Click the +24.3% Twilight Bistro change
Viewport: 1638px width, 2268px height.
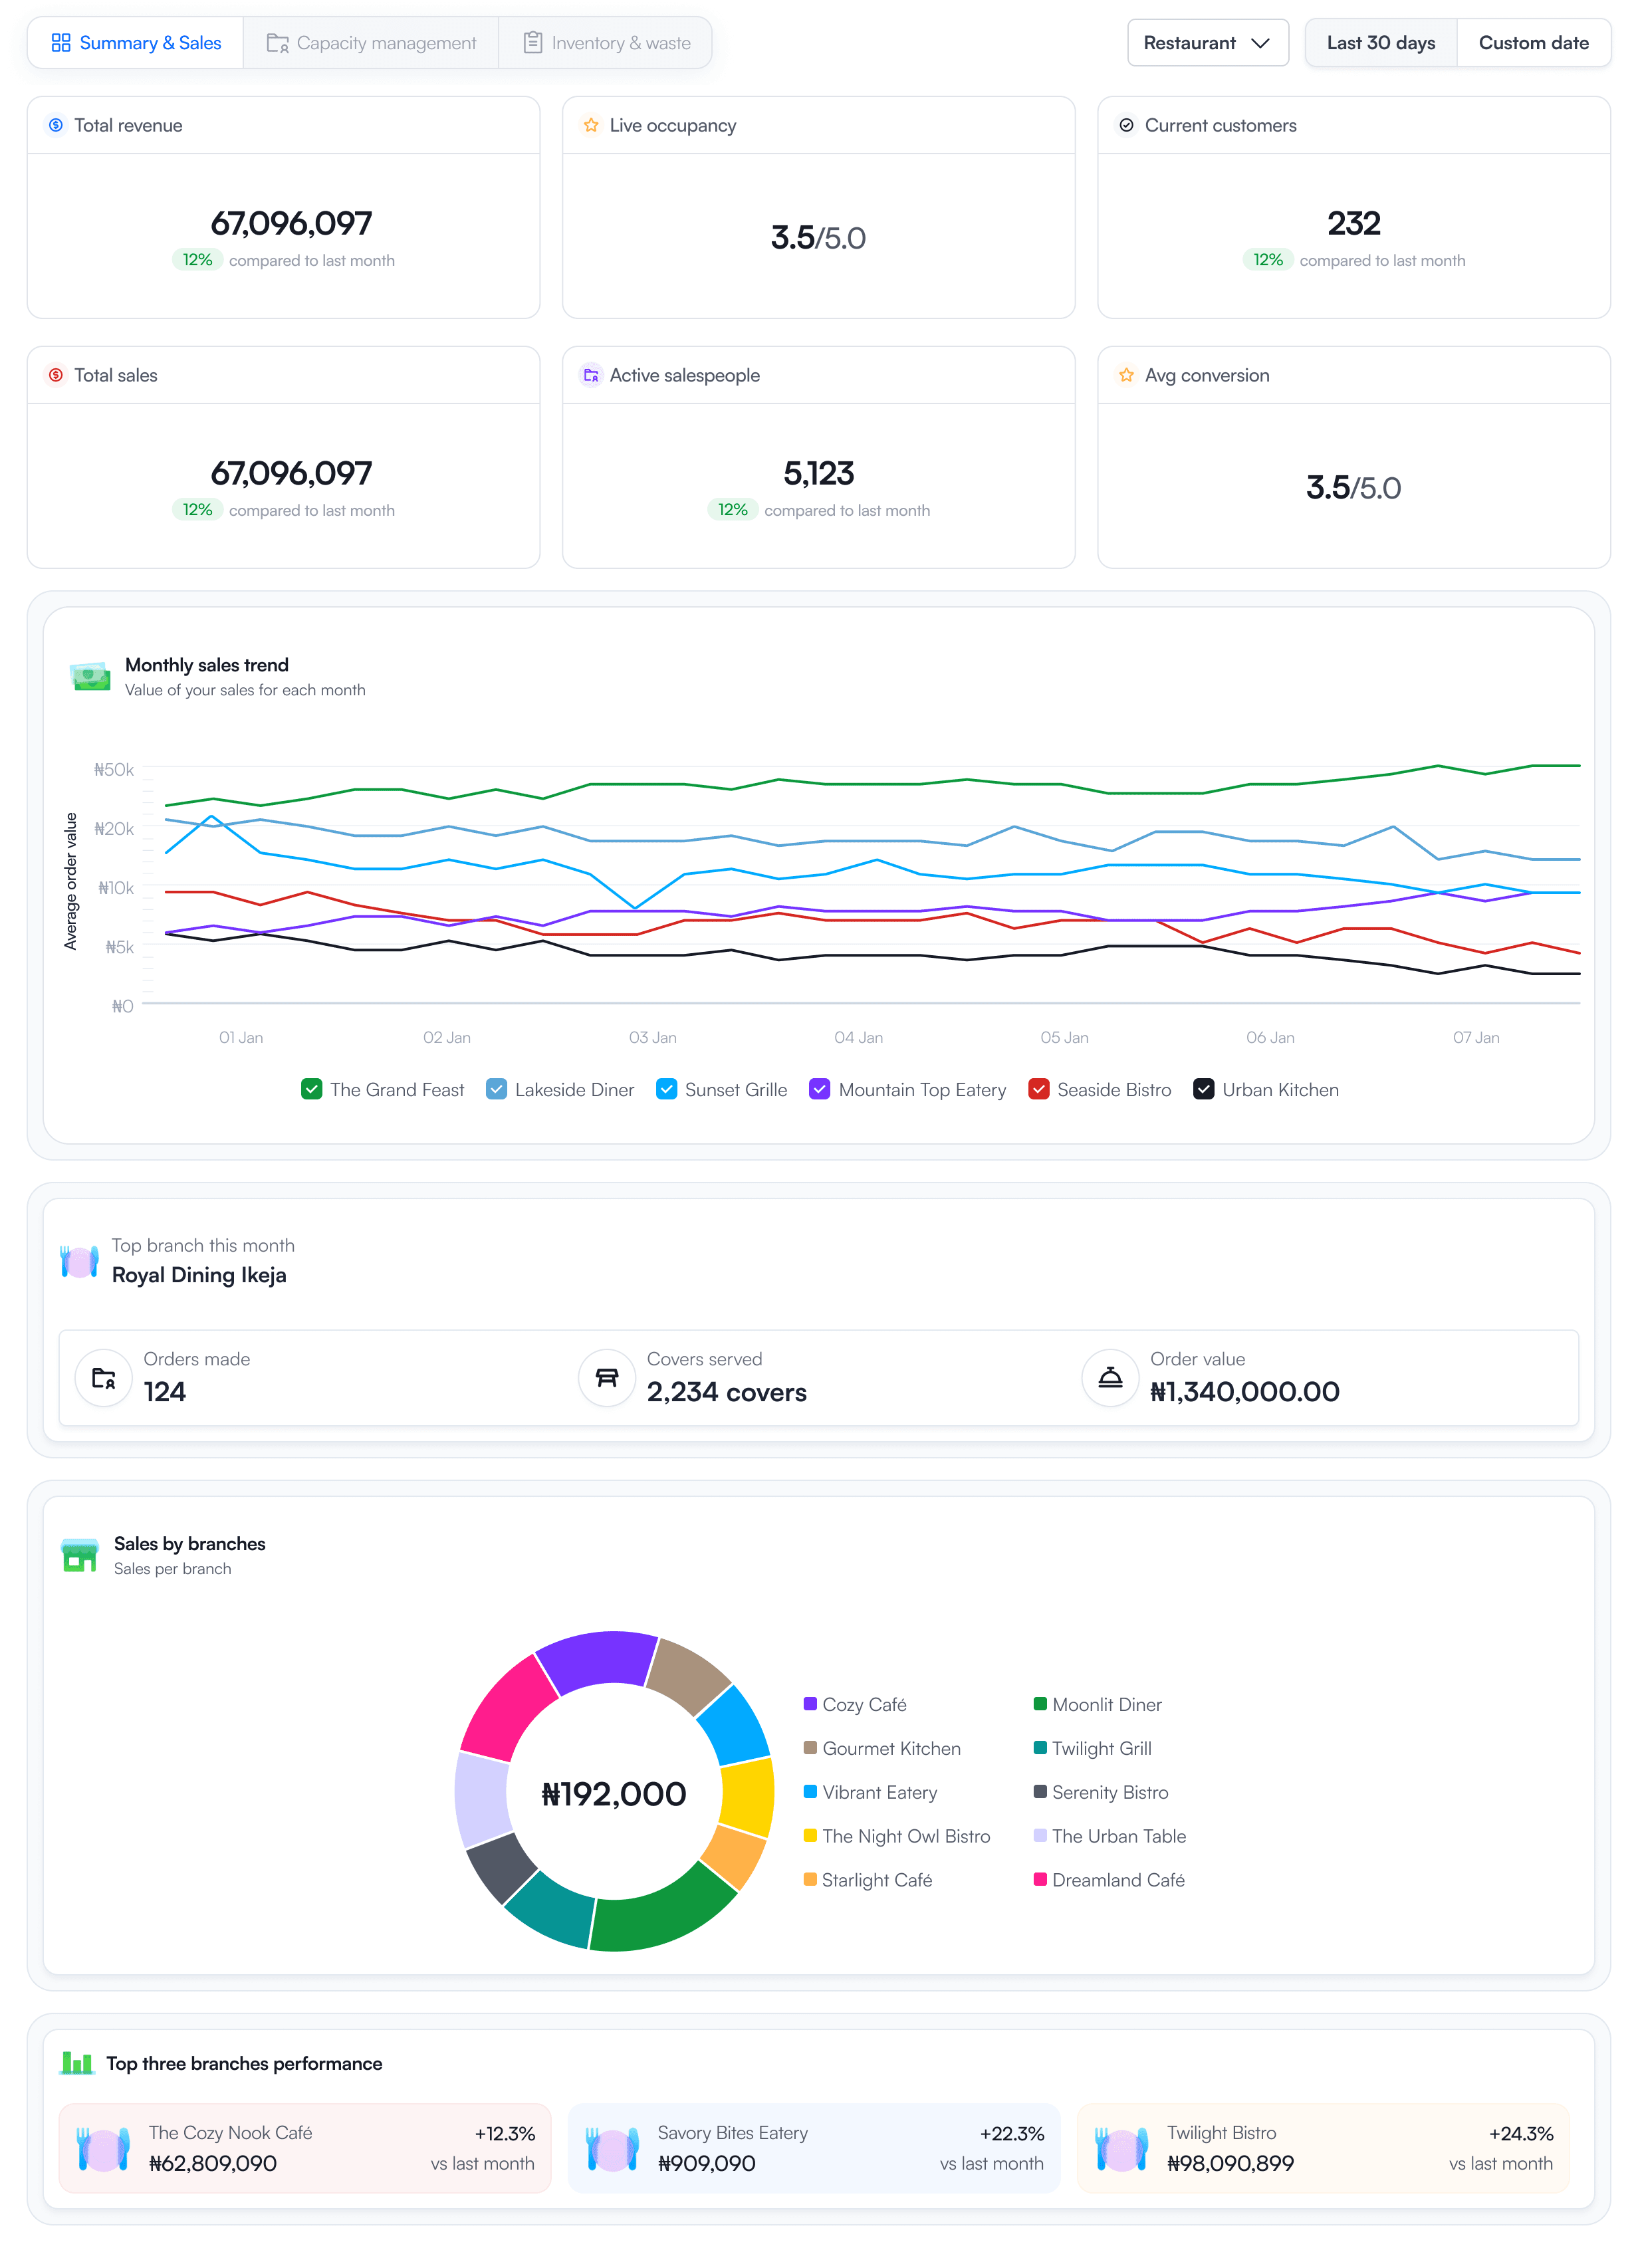point(1520,2133)
